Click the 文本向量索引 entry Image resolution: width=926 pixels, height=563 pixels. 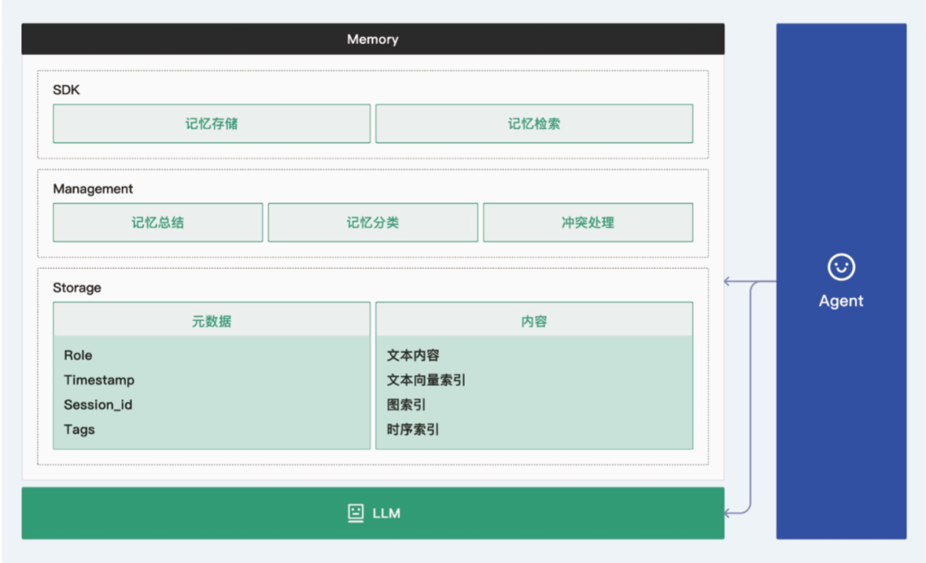(426, 380)
